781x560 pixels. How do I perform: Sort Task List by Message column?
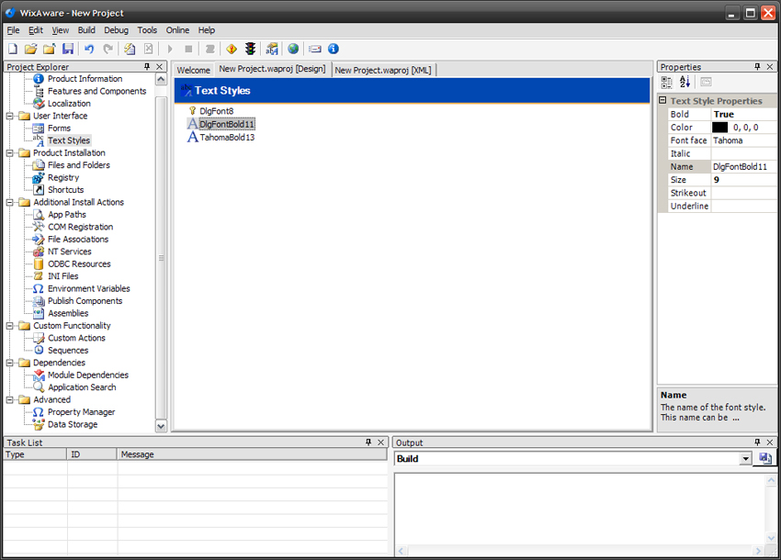click(x=253, y=454)
